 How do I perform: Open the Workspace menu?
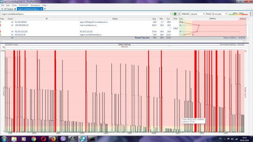click(35, 5)
